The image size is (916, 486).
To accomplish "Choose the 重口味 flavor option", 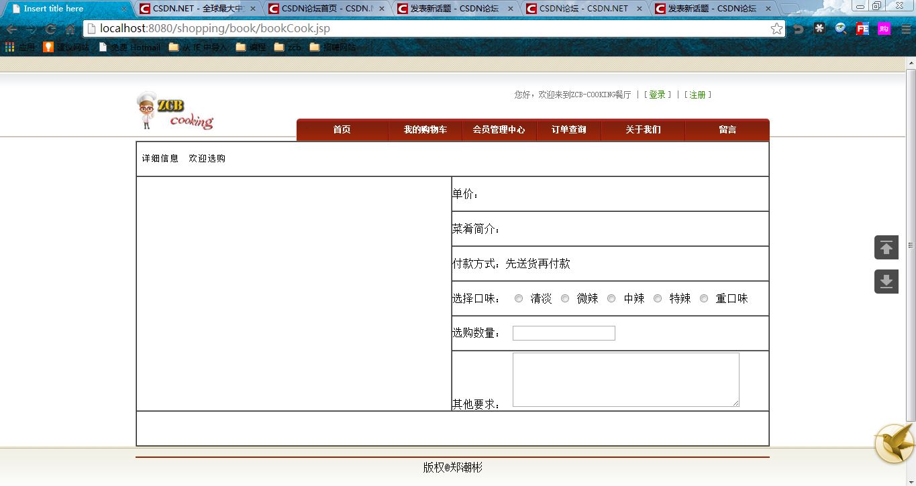I will click(704, 298).
